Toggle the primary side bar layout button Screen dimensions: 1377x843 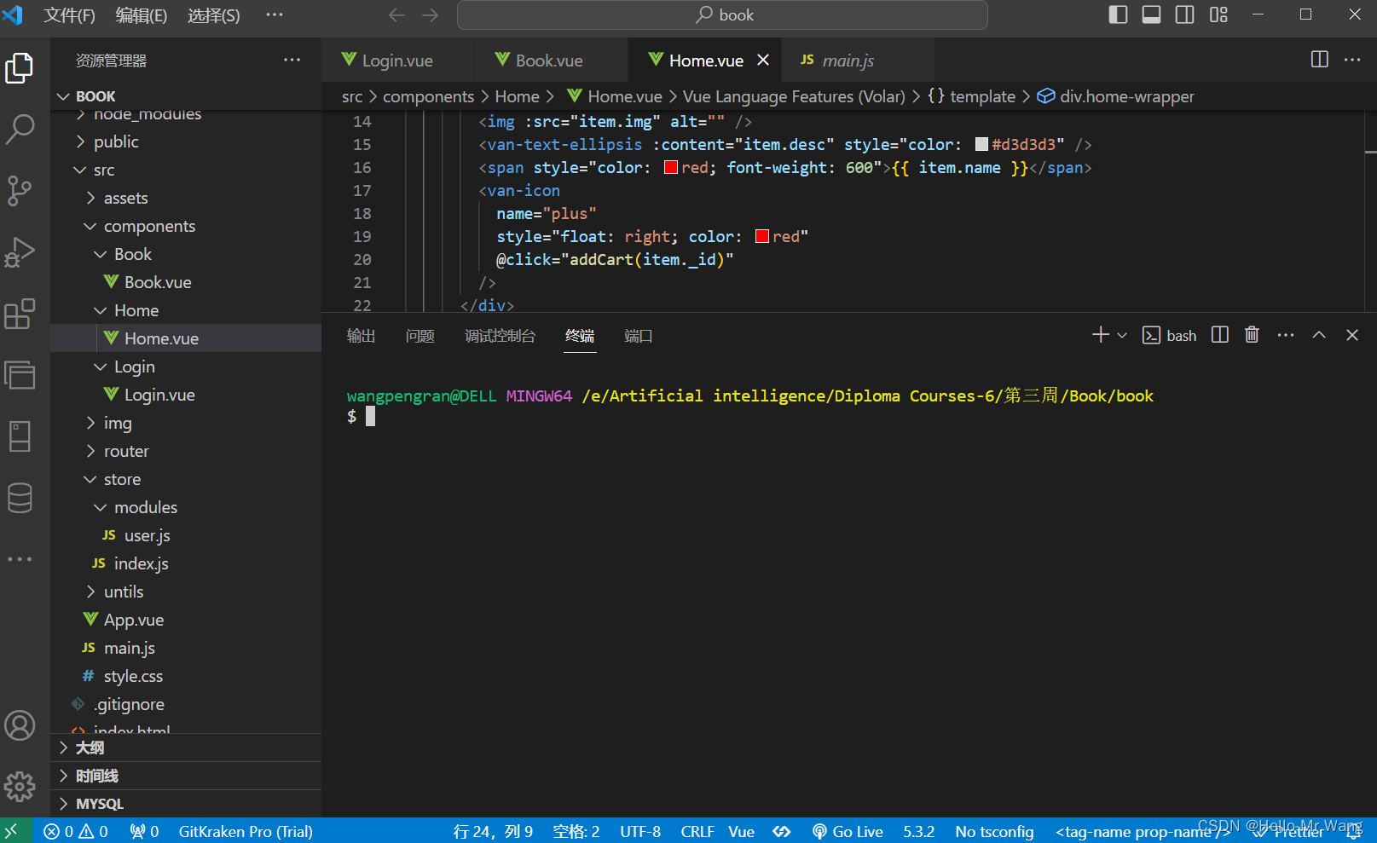pos(1118,14)
